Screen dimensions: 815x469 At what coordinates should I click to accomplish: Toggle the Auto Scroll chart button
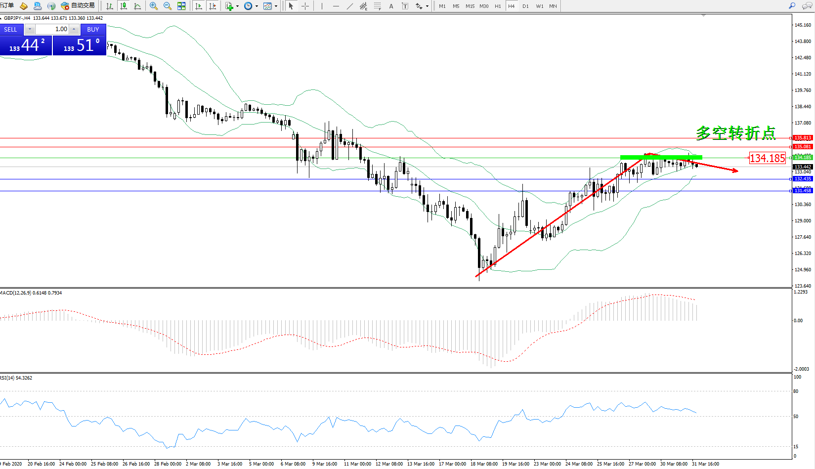pos(199,6)
